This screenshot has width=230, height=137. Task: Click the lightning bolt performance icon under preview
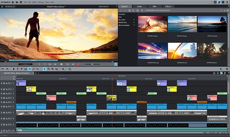tap(116, 64)
